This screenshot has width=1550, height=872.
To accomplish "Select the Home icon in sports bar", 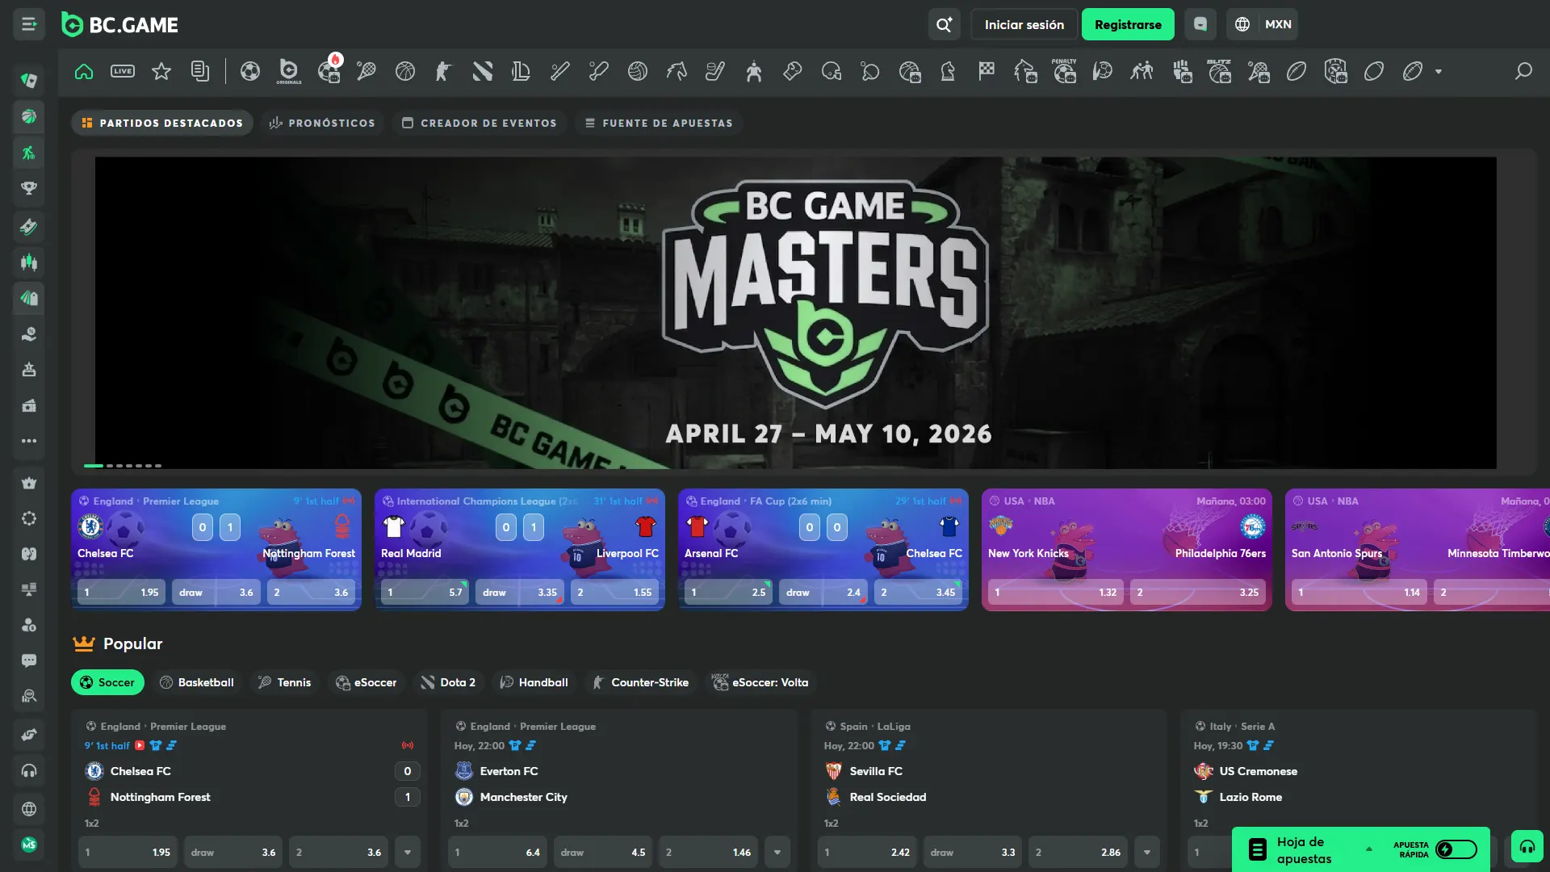I will [84, 71].
